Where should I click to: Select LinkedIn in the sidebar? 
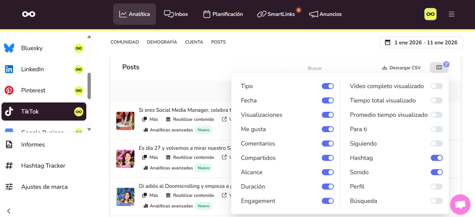(44, 69)
